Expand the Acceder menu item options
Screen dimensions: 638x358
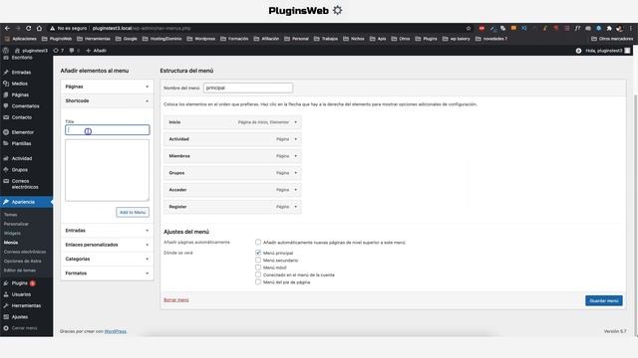(296, 190)
